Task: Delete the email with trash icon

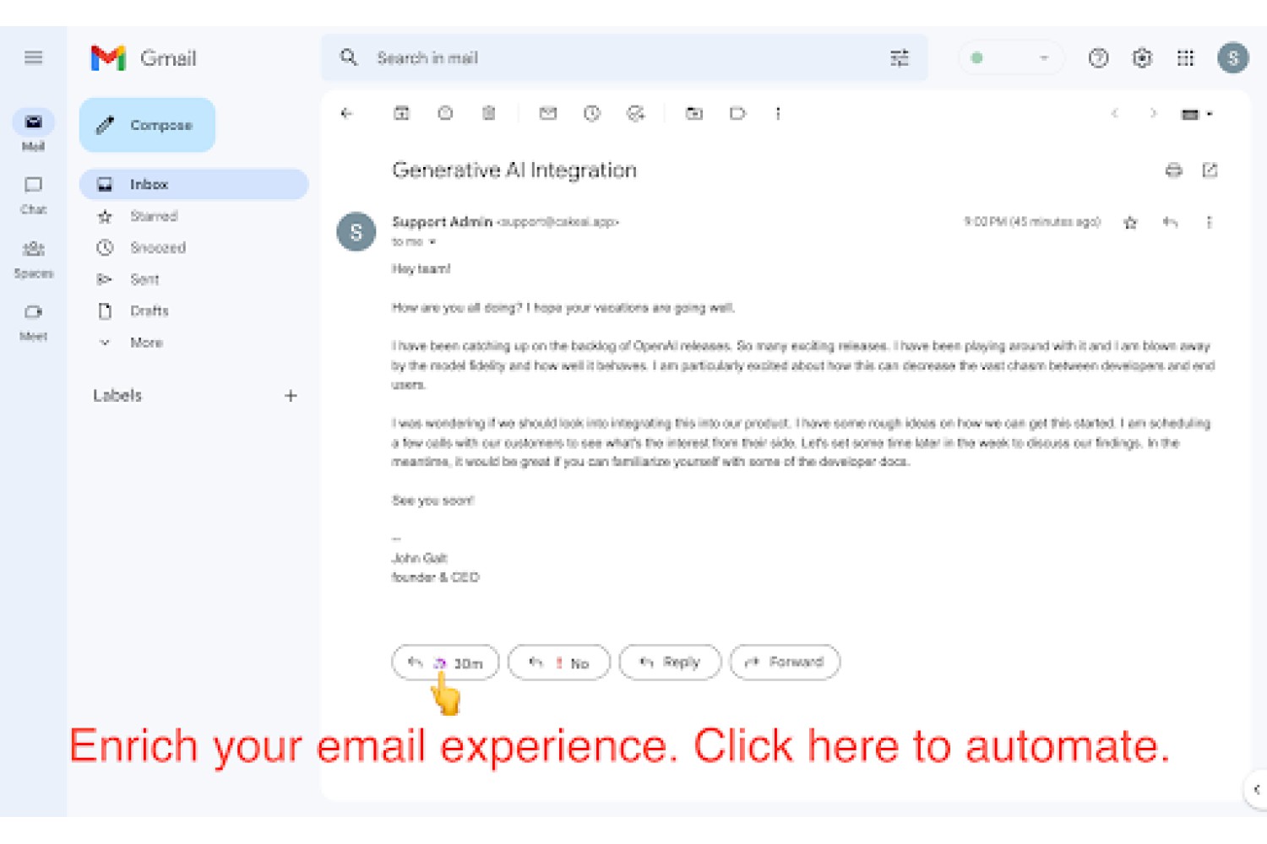Action: click(488, 113)
